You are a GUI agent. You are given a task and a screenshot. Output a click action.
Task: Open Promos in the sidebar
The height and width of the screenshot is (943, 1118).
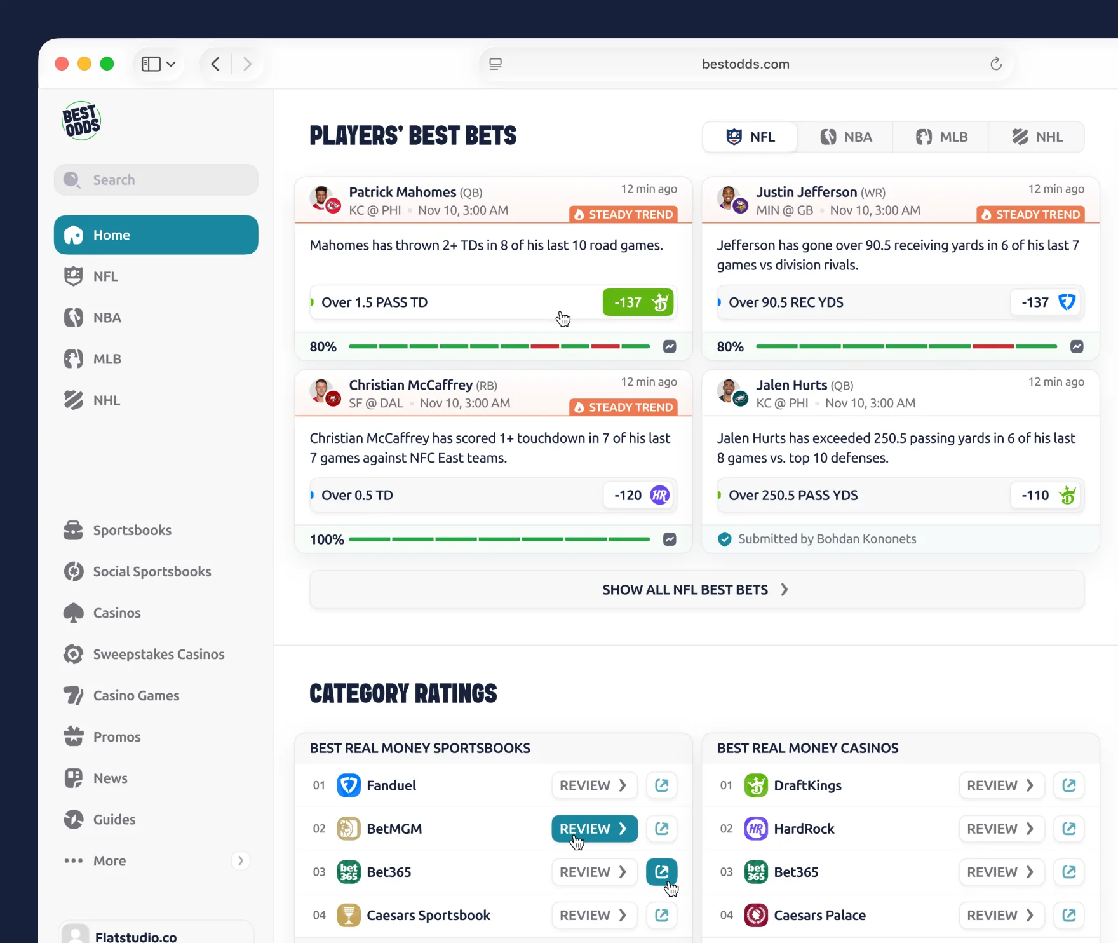(156, 736)
